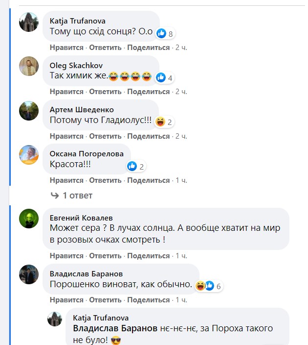This screenshot has width=308, height=345.
Task: Like Oleg Skachkov's comment with Нравится
Action: pyautogui.click(x=66, y=92)
